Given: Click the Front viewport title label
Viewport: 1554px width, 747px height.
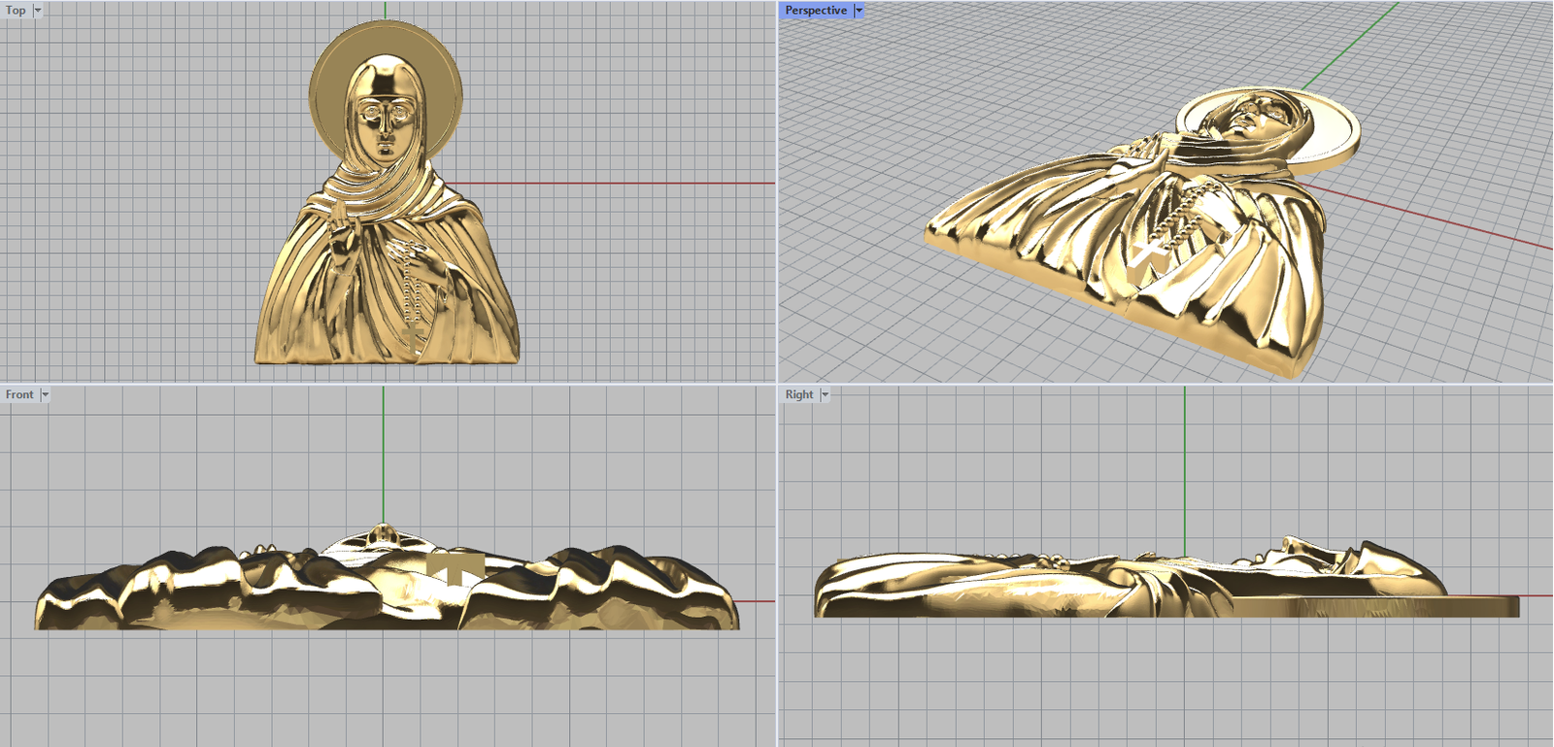Looking at the screenshot, I should (19, 394).
